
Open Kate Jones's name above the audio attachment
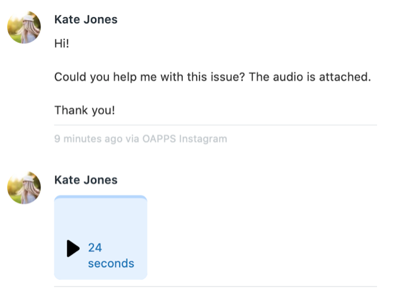click(x=86, y=180)
